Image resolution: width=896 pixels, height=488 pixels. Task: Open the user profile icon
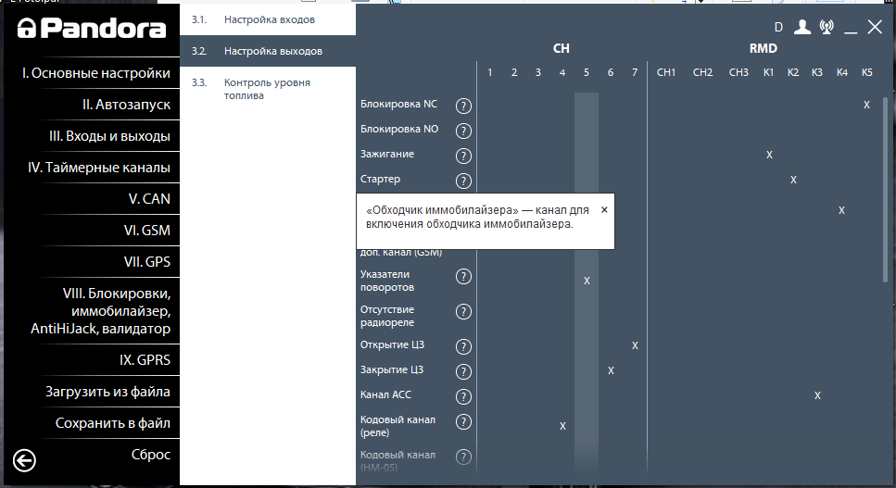pos(802,28)
